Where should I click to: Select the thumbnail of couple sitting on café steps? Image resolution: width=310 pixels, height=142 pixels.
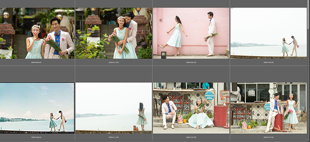(191, 108)
